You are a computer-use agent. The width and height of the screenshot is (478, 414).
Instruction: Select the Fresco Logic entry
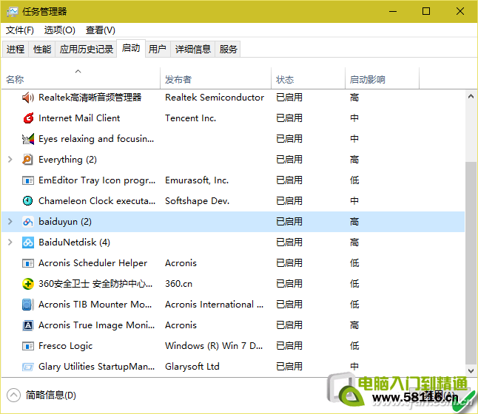(66, 346)
